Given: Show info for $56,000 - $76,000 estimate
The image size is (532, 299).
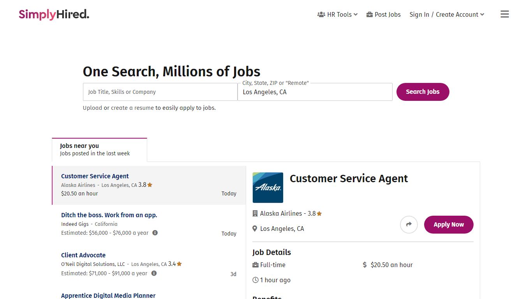Looking at the screenshot, I should (155, 233).
